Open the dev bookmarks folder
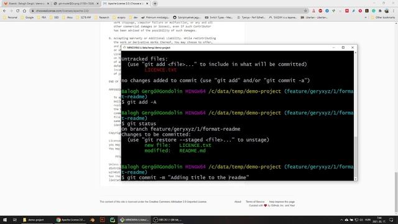Viewport: 398px width, 224px height. (134, 17)
